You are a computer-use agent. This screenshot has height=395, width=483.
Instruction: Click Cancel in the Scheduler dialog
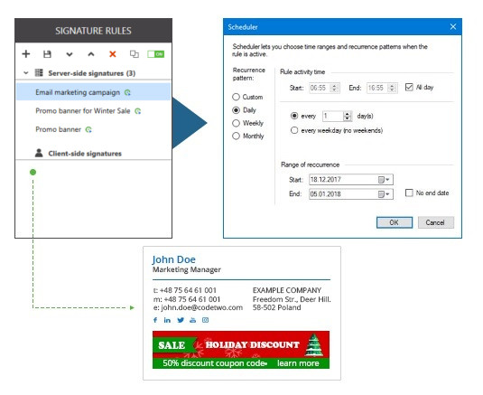[x=435, y=222]
